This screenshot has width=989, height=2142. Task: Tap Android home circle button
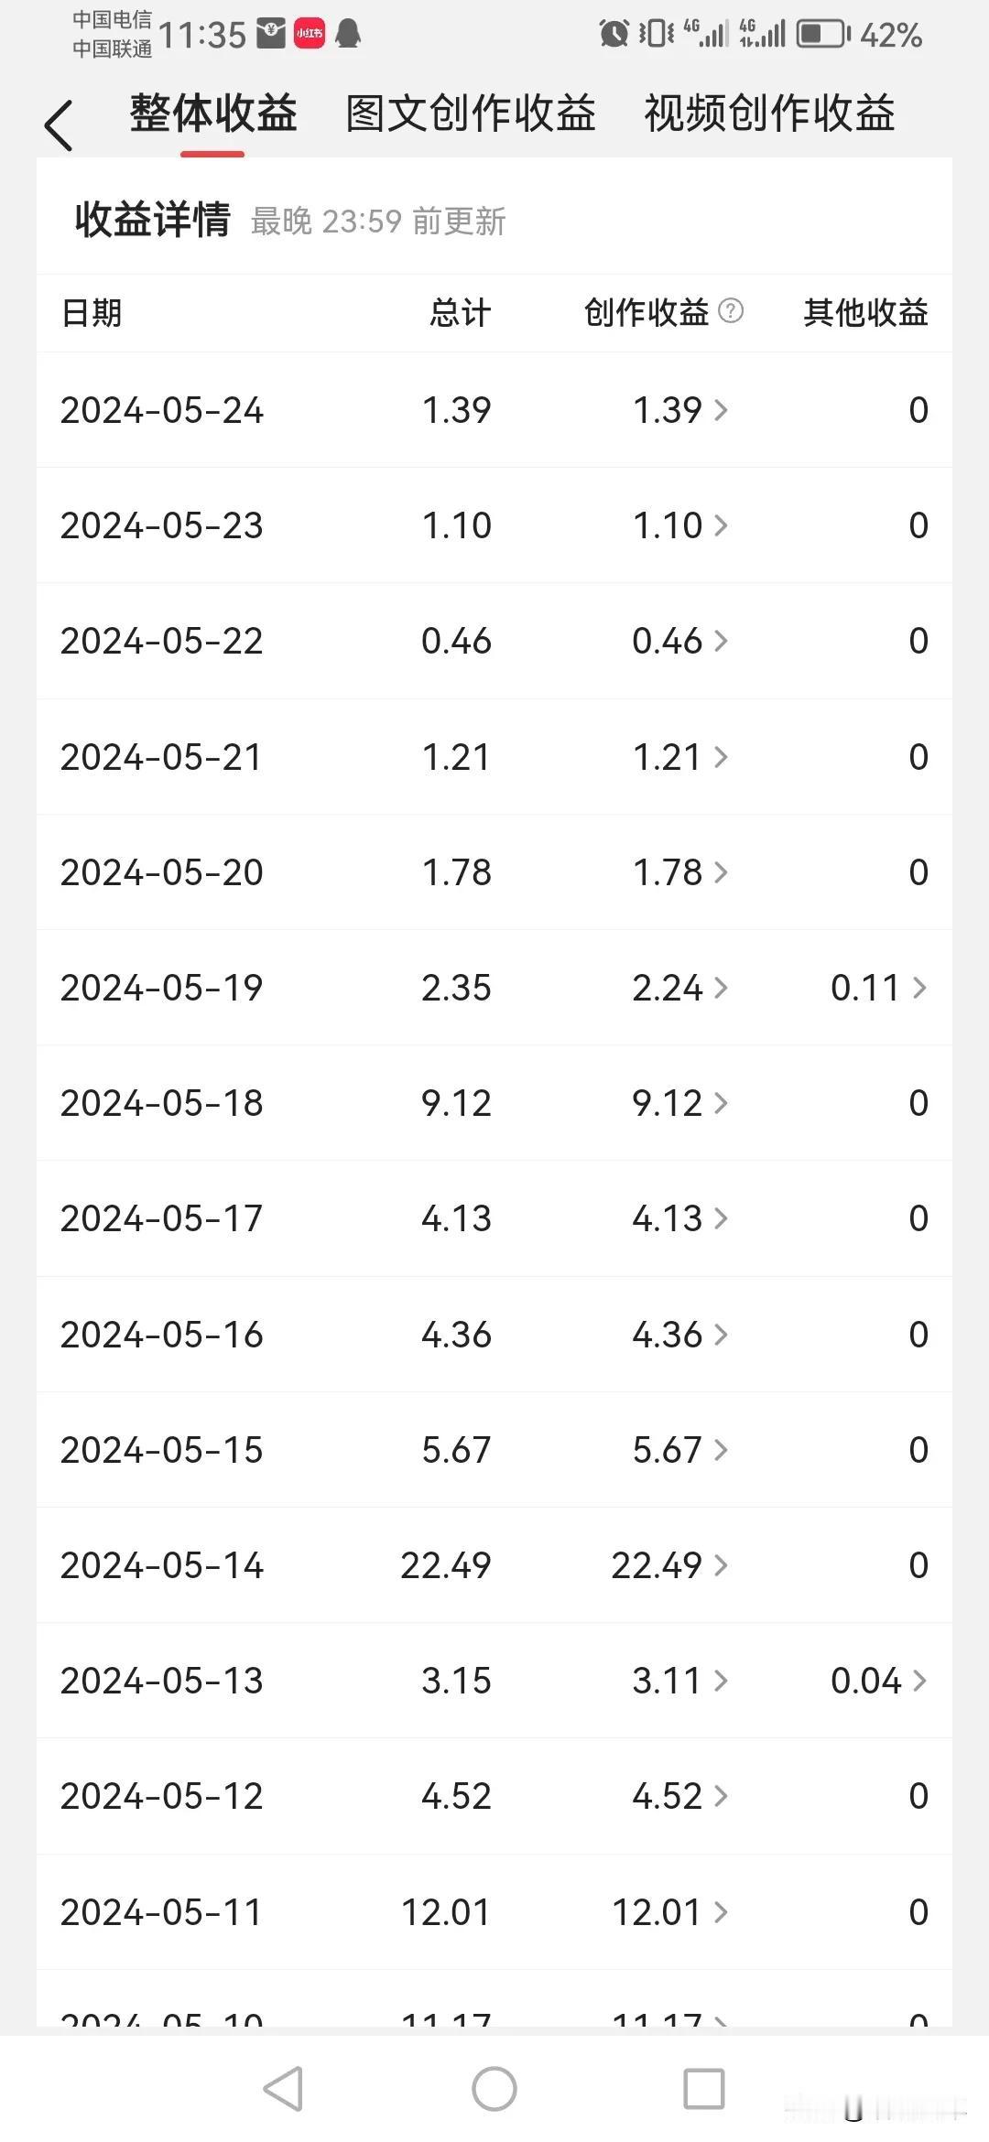point(494,2089)
